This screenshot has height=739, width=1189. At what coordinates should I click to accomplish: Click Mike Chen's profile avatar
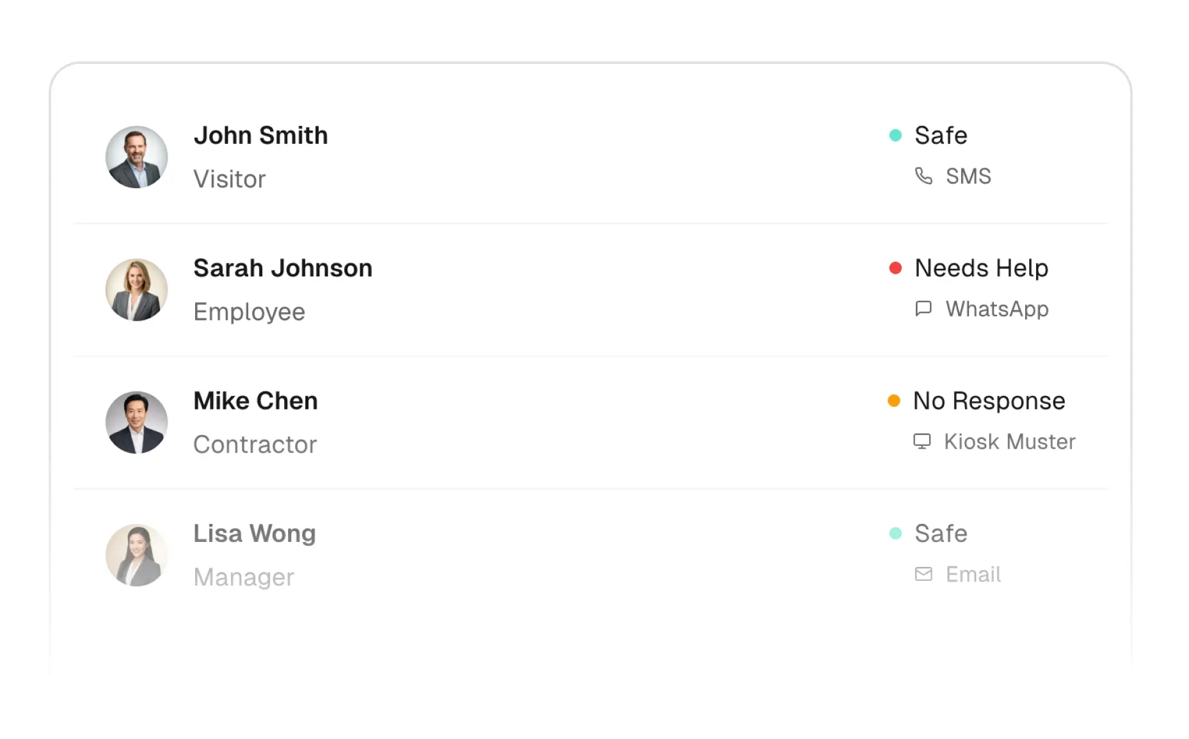(x=136, y=422)
